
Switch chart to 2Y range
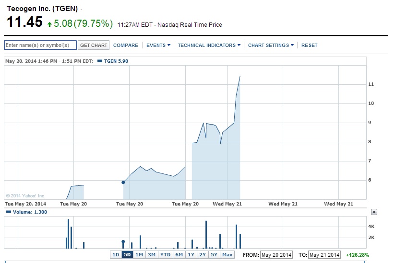(x=203, y=255)
